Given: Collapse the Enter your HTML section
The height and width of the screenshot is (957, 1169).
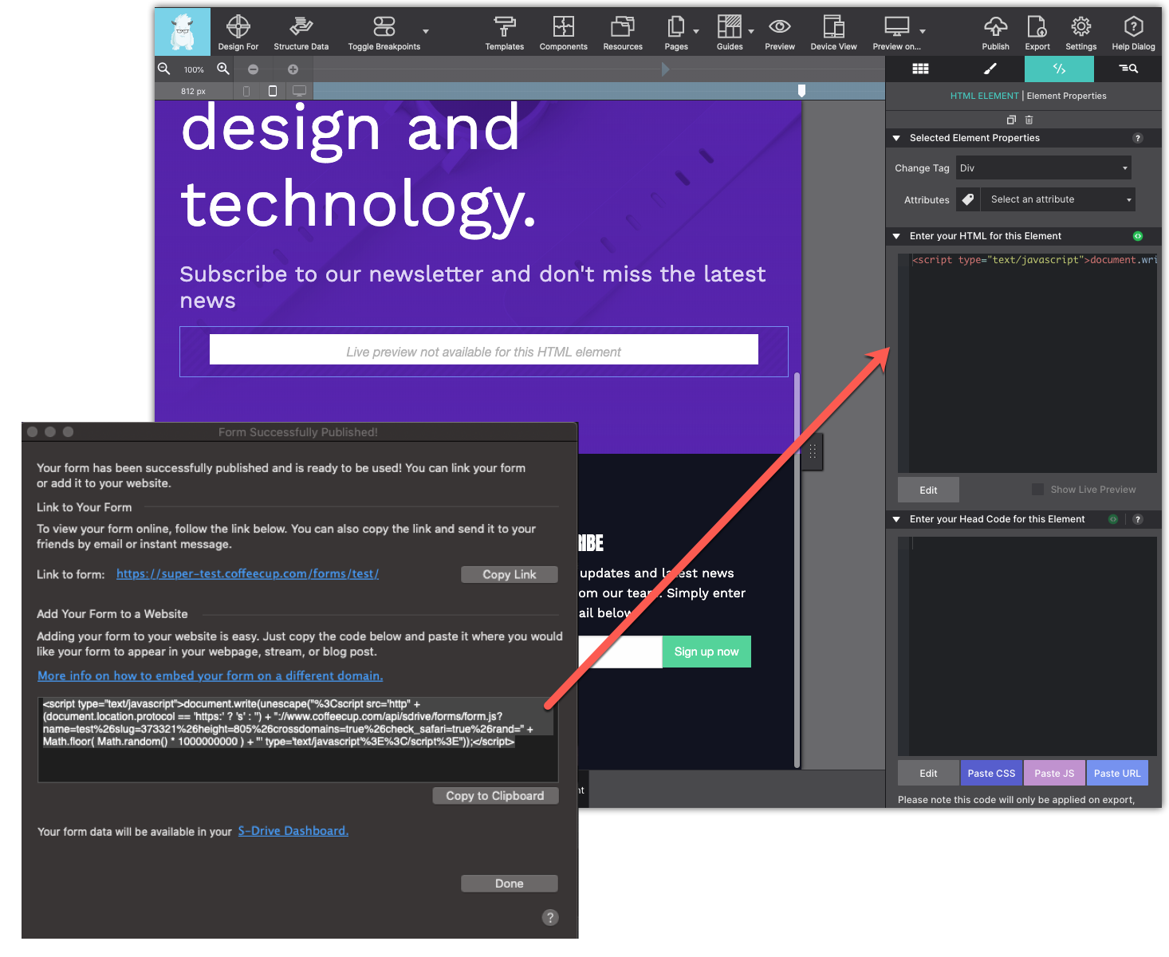Looking at the screenshot, I should [896, 236].
